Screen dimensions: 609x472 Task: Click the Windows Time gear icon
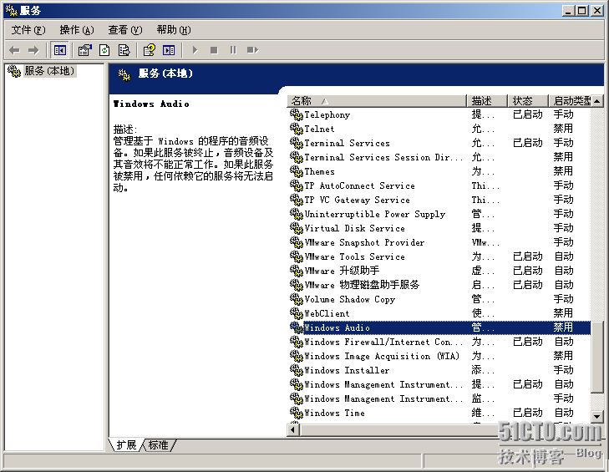point(297,413)
